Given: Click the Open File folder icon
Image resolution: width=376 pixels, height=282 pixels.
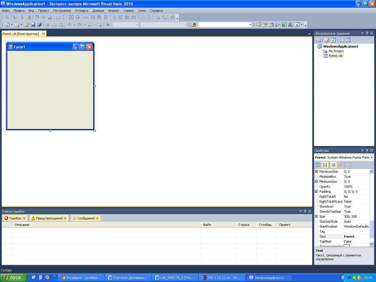Looking at the screenshot, I should pos(26,25).
